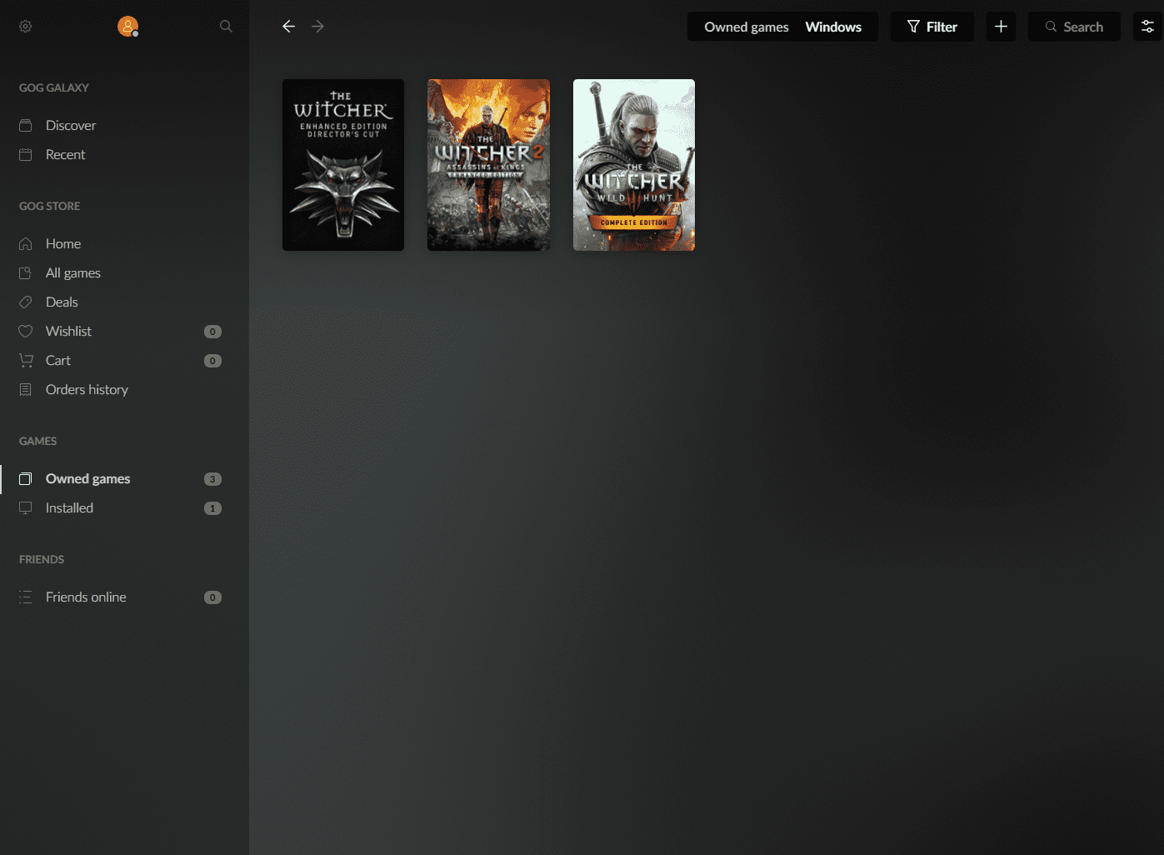The height and width of the screenshot is (855, 1164).
Task: Click the Home house icon
Action: click(26, 243)
